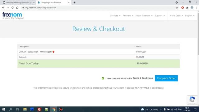199x112 pixels.
Task: Open network icon in system tray
Action: point(172,109)
